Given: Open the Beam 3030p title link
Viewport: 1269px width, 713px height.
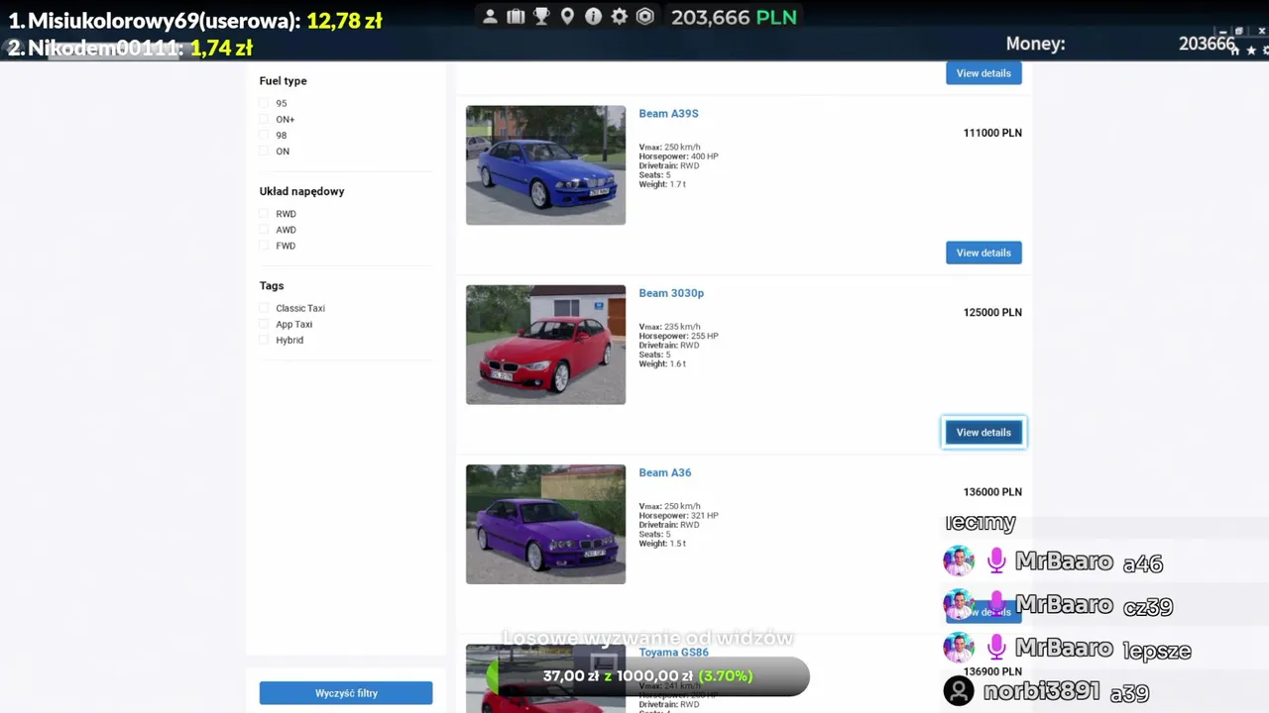Looking at the screenshot, I should point(671,293).
